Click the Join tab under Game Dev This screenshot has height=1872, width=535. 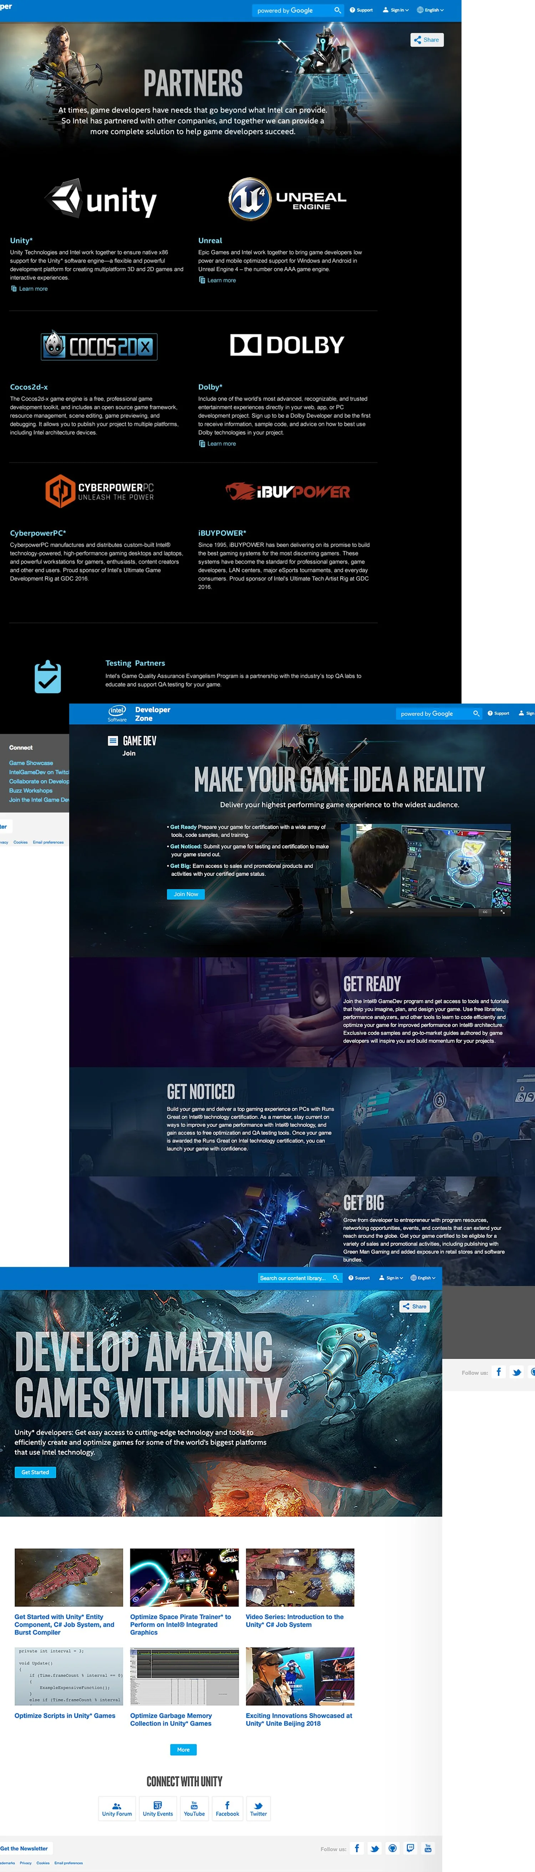point(129,754)
